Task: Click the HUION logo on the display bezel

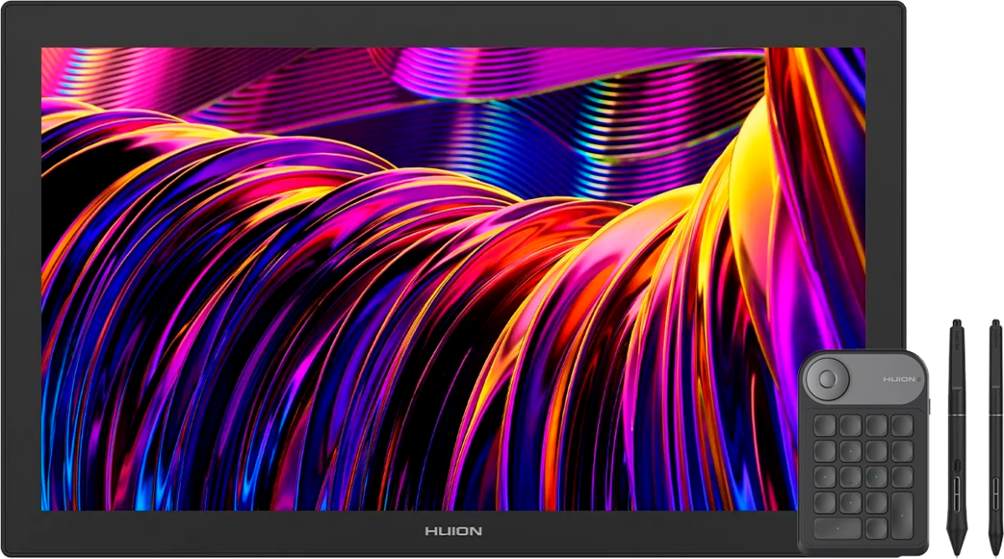Action: click(x=453, y=531)
